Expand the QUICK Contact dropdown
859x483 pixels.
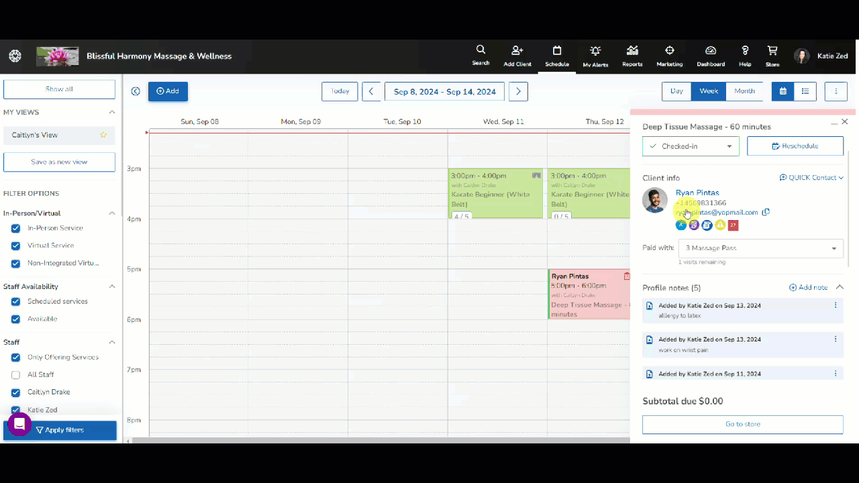click(x=811, y=178)
